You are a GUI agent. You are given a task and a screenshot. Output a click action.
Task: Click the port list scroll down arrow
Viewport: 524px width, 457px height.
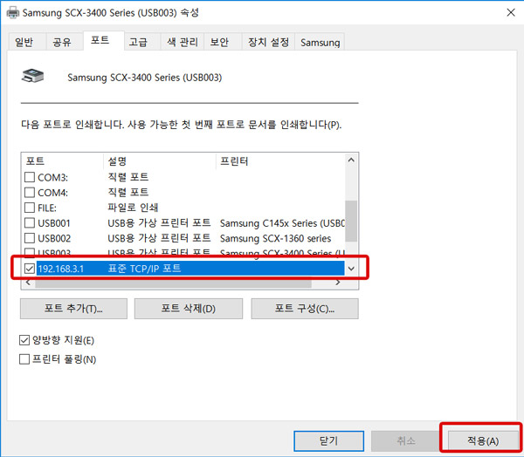coord(351,269)
